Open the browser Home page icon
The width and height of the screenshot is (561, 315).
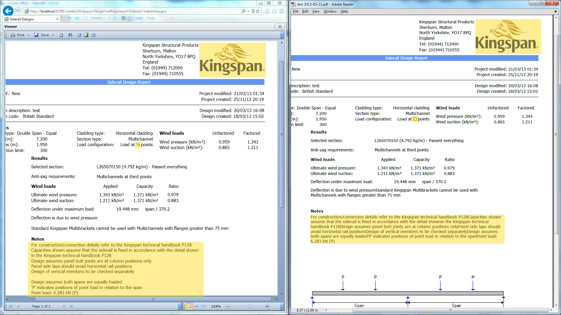tap(267, 11)
